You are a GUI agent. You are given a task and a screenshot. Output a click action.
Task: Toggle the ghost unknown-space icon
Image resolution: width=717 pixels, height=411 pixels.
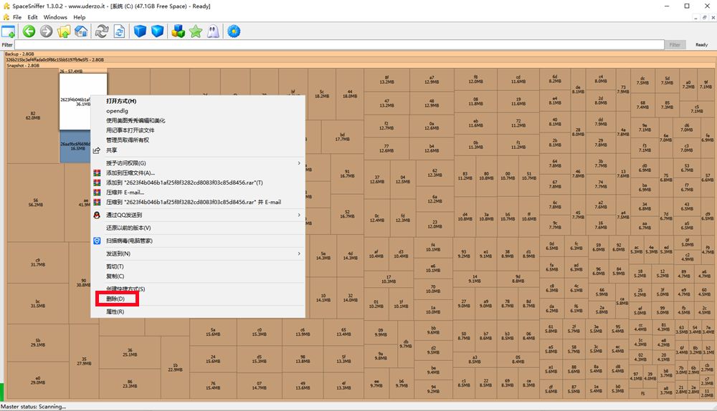coord(213,32)
